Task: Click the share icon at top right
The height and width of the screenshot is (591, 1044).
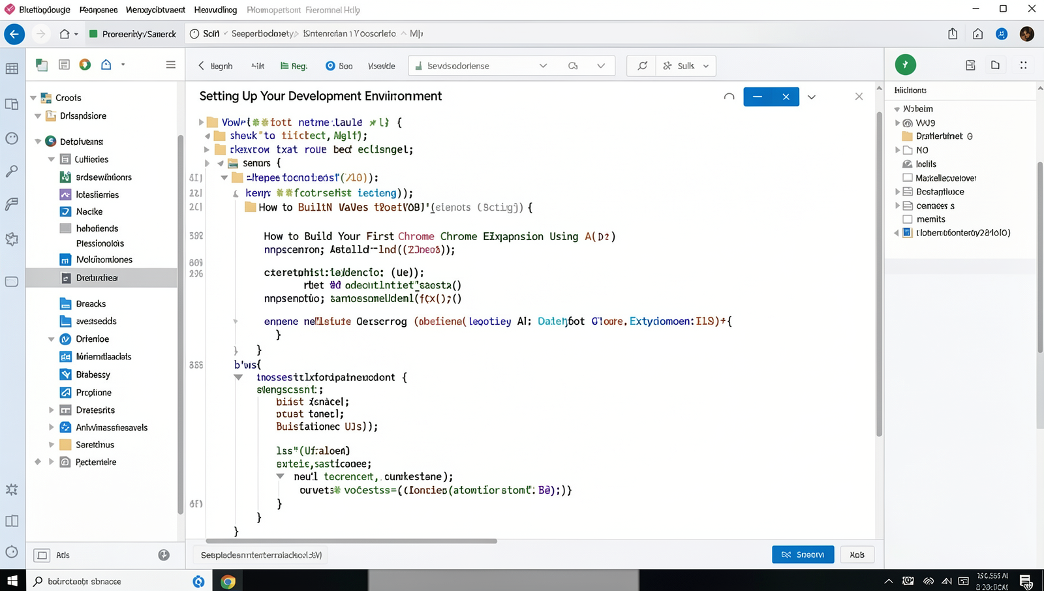Action: [953, 34]
